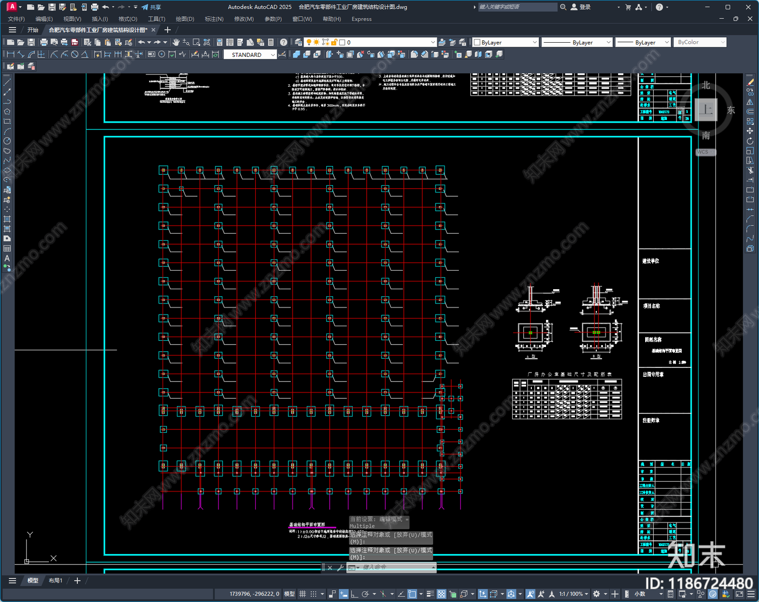Toggle the drawing grid display
The height and width of the screenshot is (602, 759).
302,594
